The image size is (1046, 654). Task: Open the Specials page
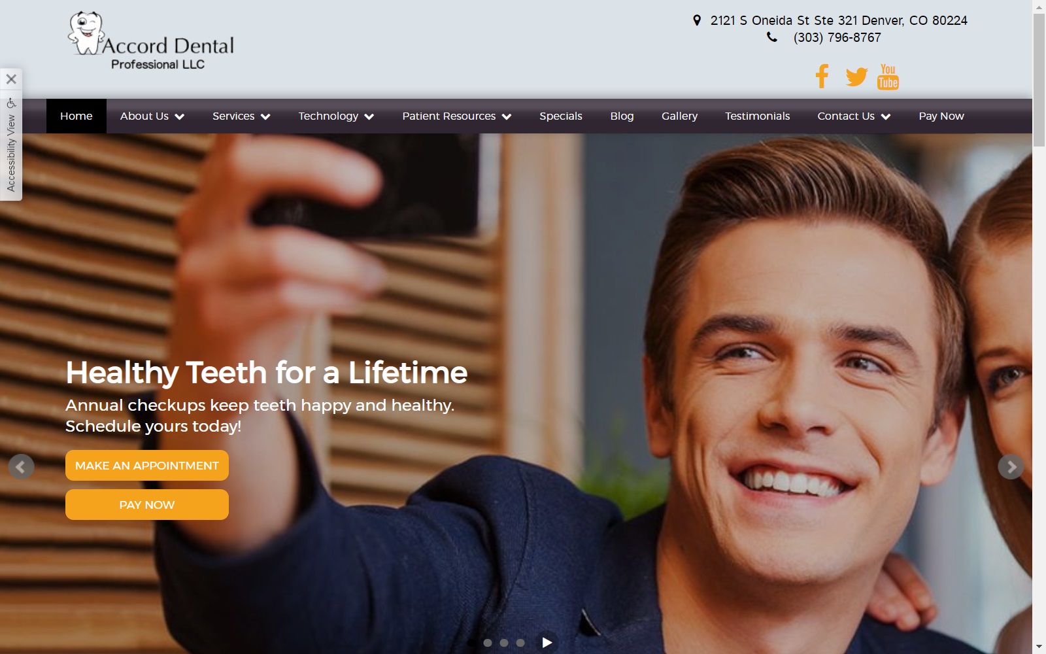(x=561, y=116)
